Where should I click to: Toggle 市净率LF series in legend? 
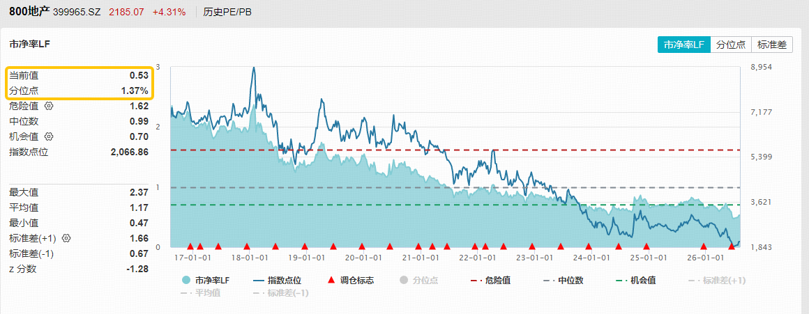205,281
